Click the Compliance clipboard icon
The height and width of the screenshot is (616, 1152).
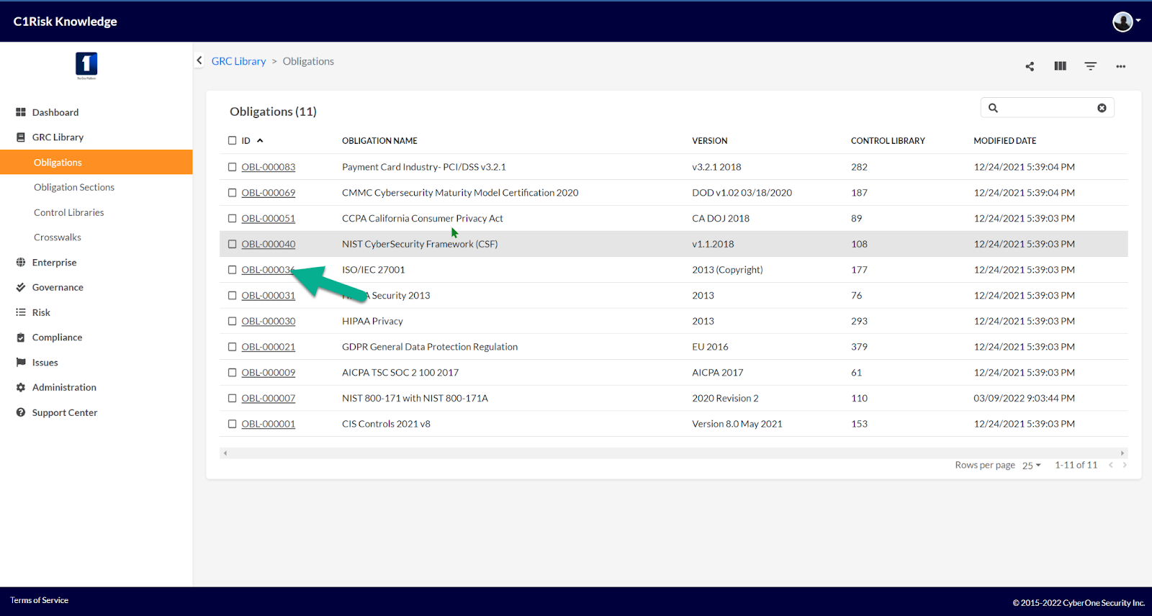tap(21, 338)
